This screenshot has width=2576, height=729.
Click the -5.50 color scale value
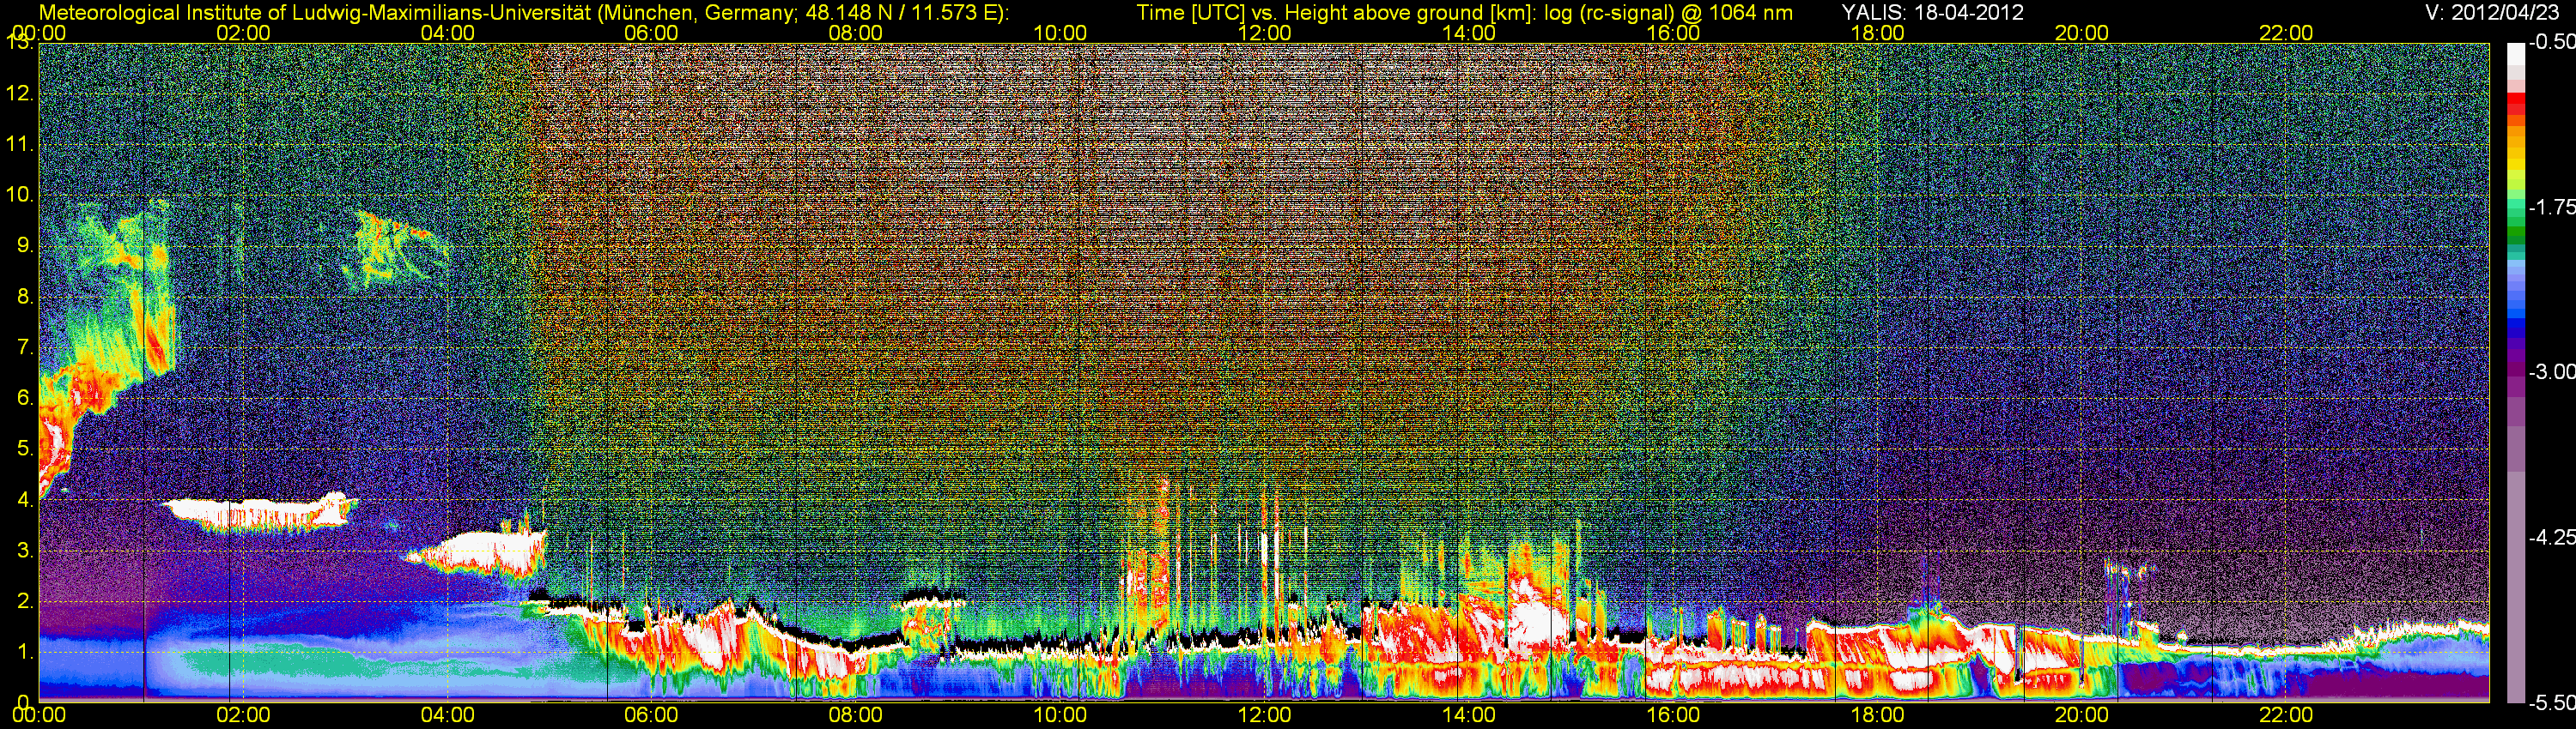(x=2551, y=703)
